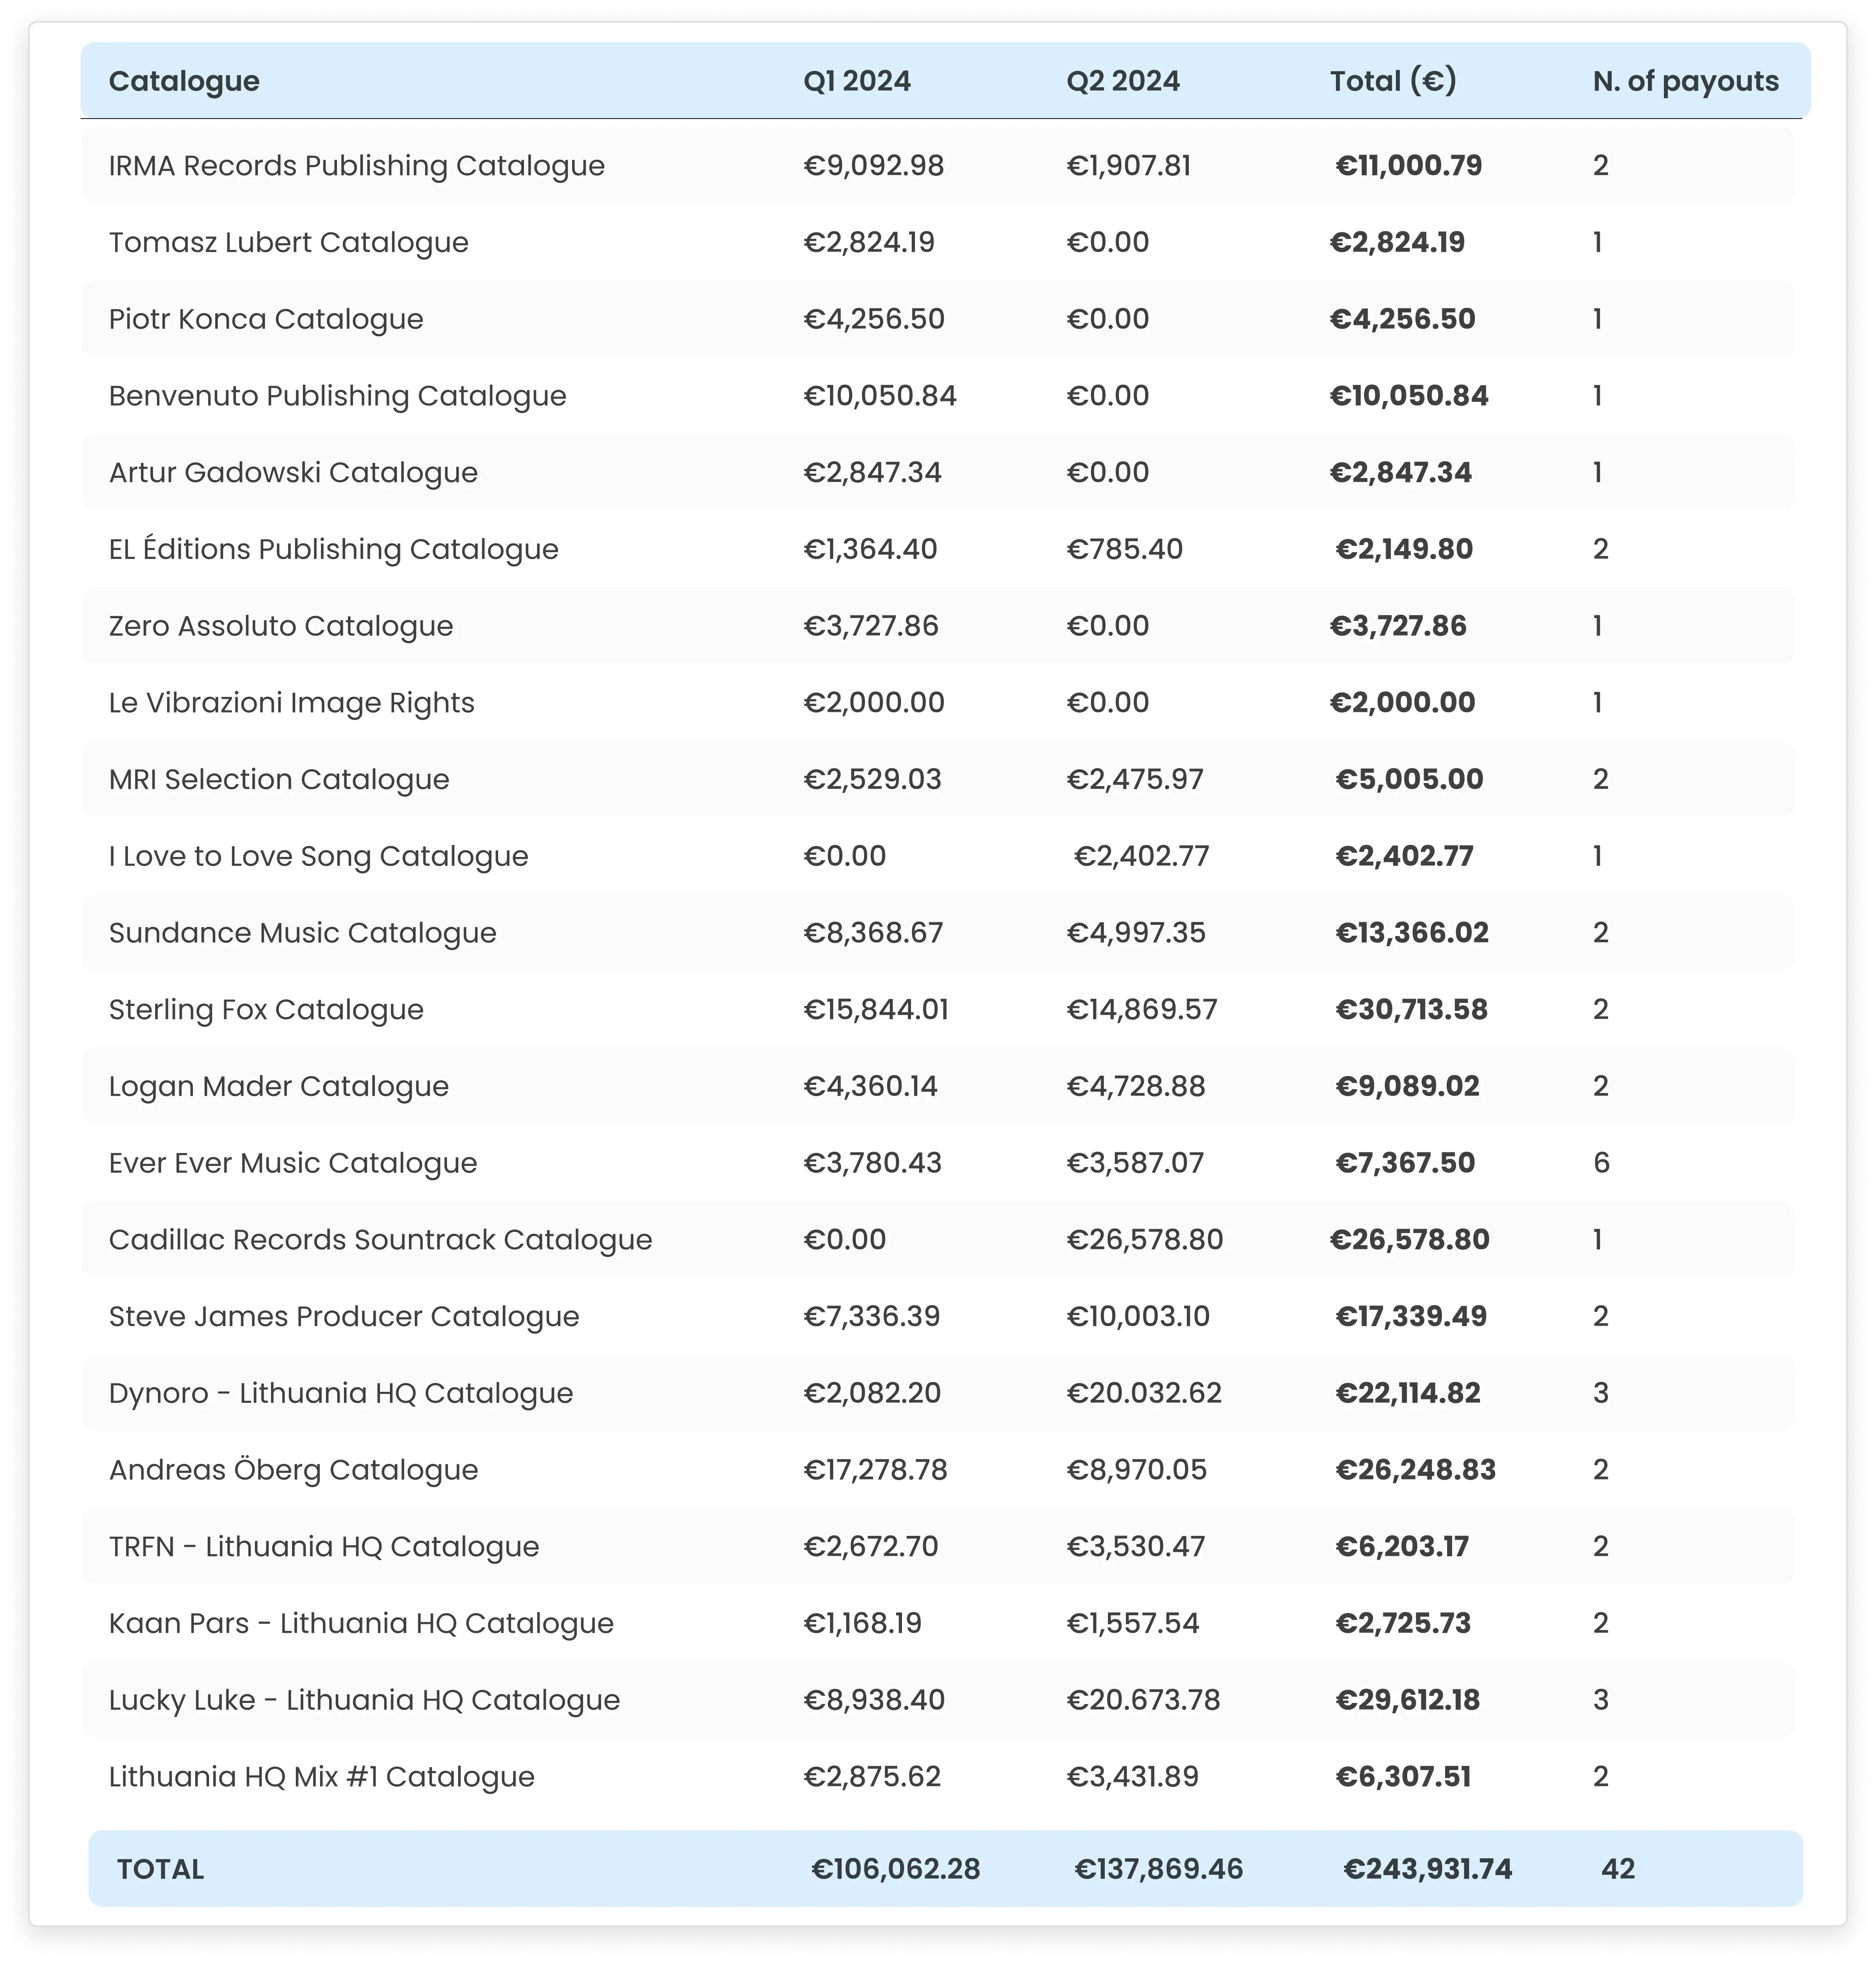Click total €13,366.02 for Sundance Music

pyautogui.click(x=1412, y=933)
